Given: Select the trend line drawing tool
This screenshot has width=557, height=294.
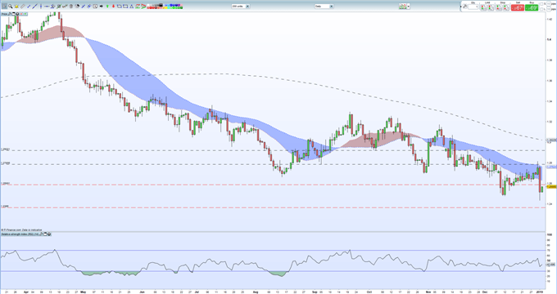Looking at the screenshot, I should 34,7.
